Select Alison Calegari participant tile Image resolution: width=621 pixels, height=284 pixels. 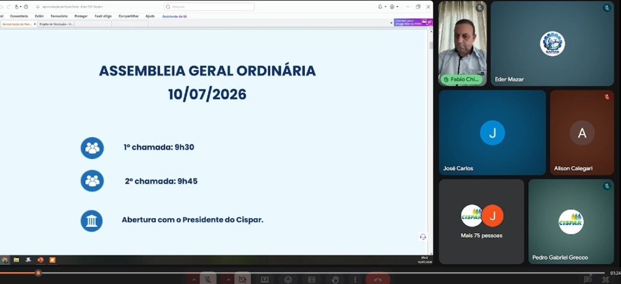582,133
